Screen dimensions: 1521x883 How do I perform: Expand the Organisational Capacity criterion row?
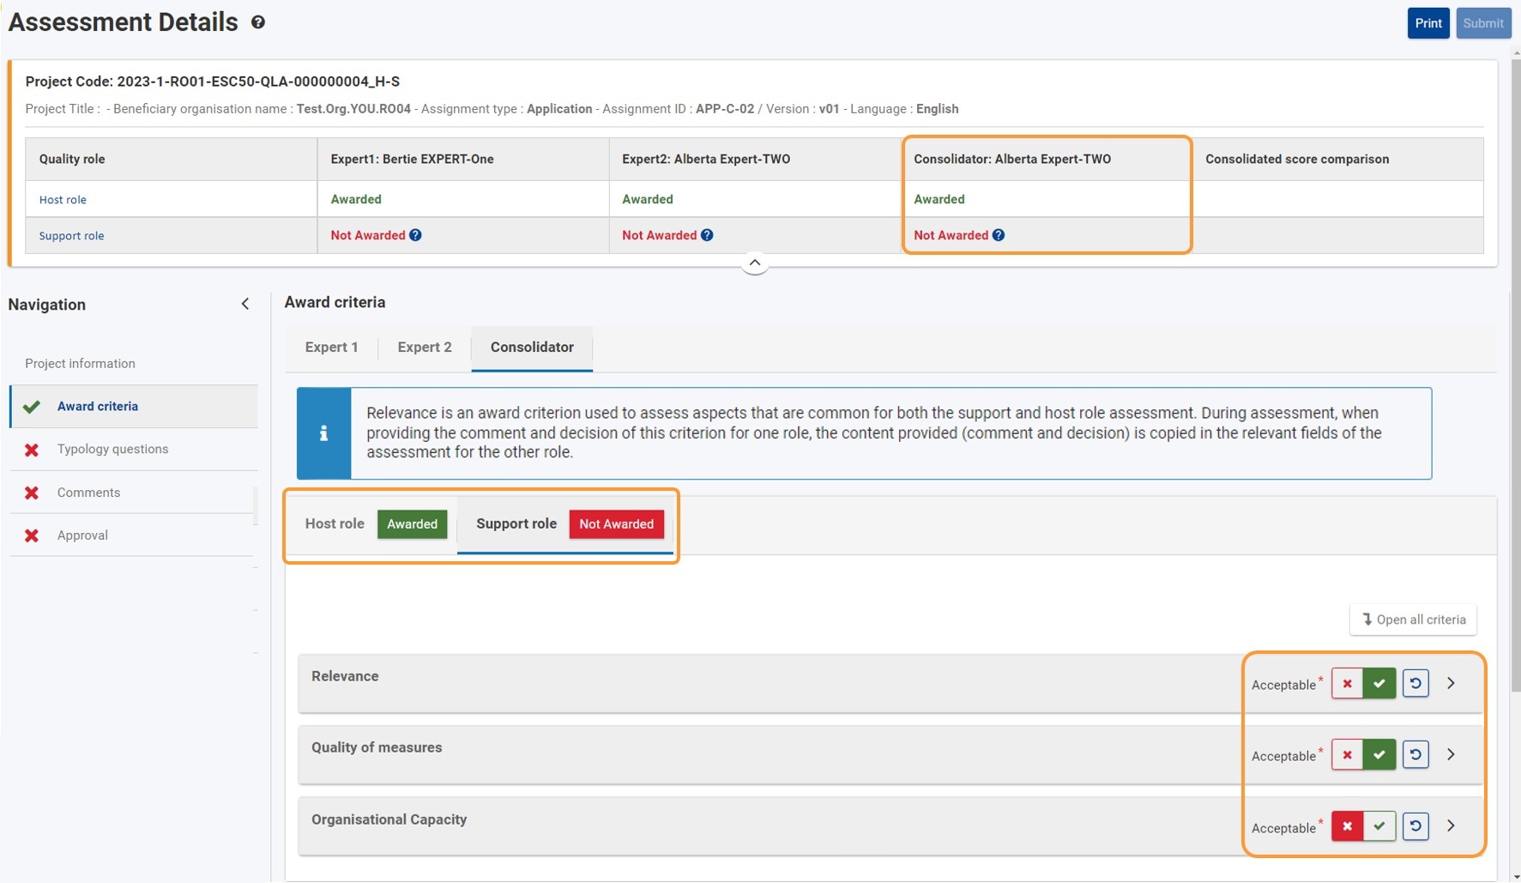[x=1451, y=826]
